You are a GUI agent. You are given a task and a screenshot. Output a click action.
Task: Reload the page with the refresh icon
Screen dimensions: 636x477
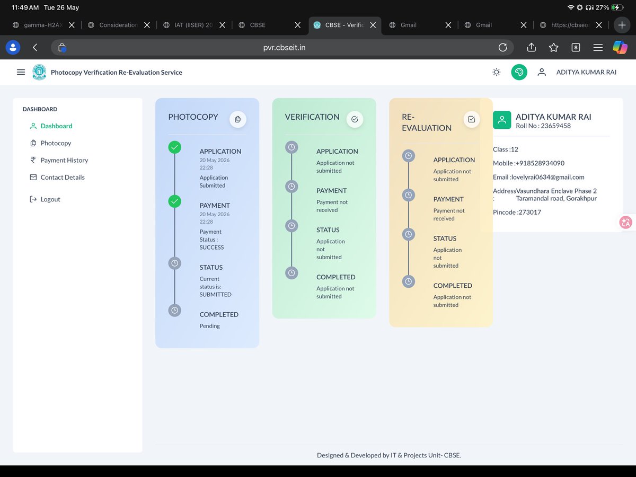pos(503,47)
